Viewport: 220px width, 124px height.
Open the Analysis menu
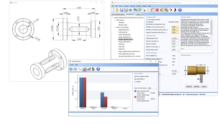[126, 6]
